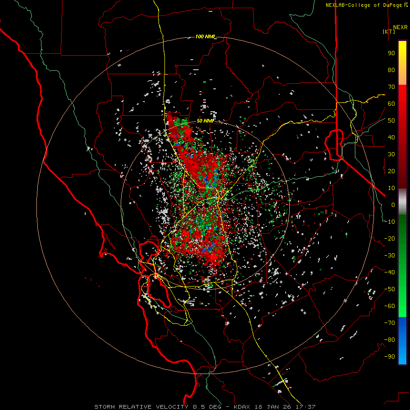This screenshot has width=410, height=410.
Task: Pick the yellow segment of the color bar
Action: click(402, 63)
